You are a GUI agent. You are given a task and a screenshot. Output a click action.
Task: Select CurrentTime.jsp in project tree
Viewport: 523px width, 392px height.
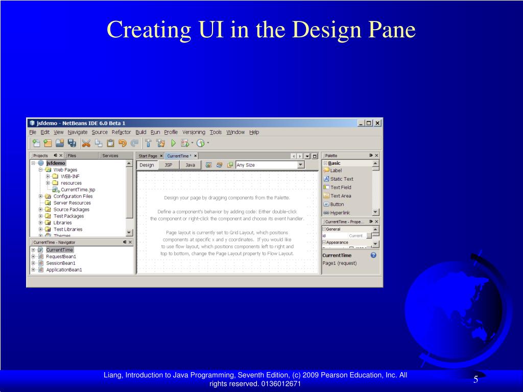tap(74, 190)
